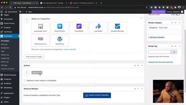Screen dimensions: 186x105
Task: Click the Chrome profile avatar
Action: pos(179,7)
